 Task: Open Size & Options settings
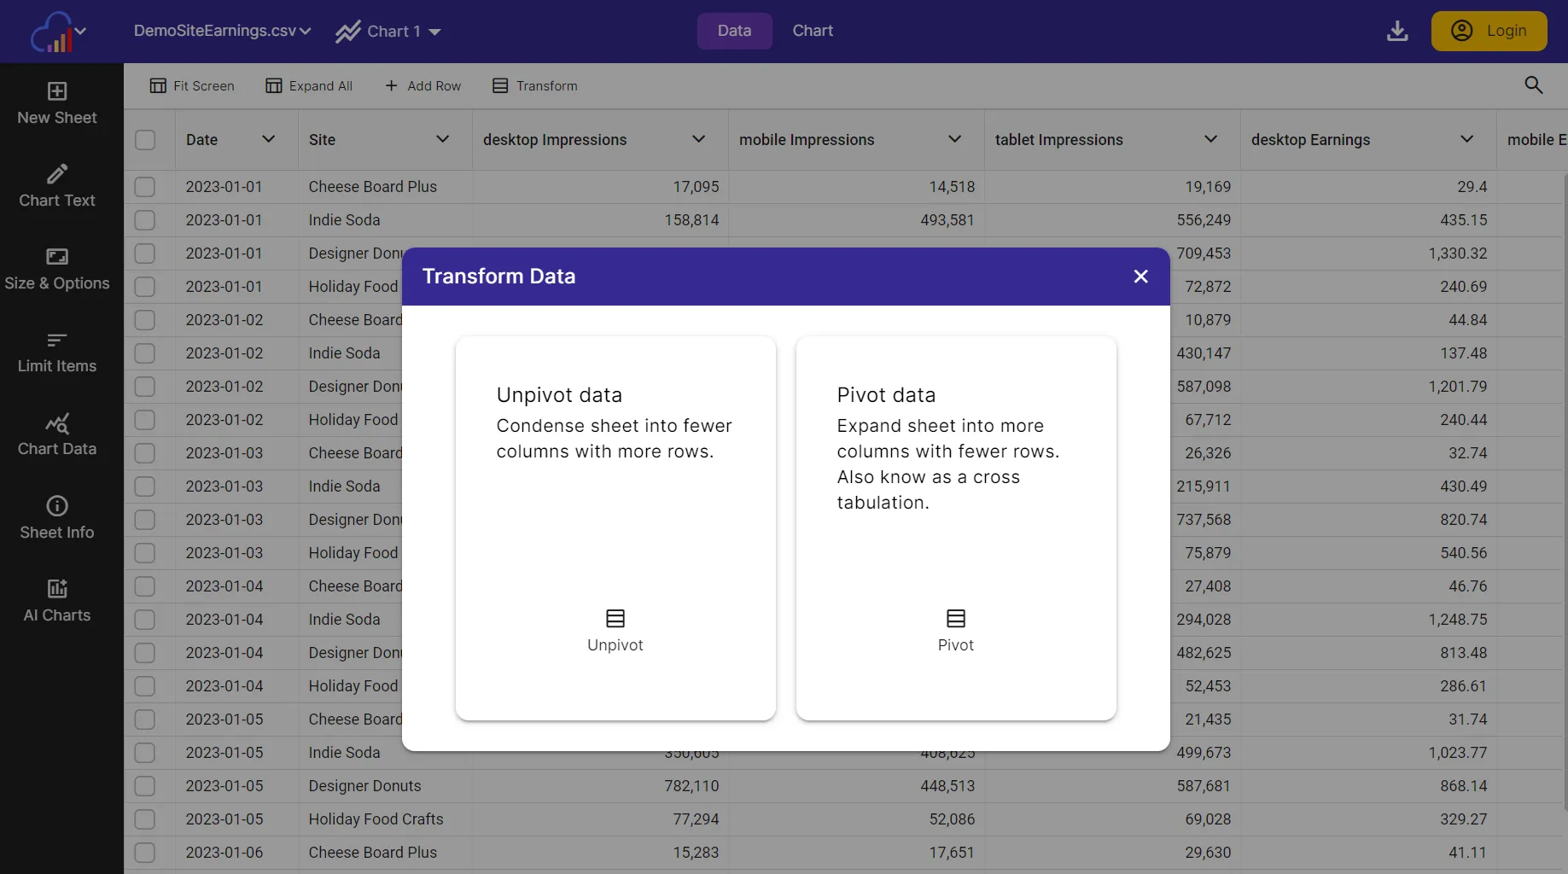[x=56, y=267]
